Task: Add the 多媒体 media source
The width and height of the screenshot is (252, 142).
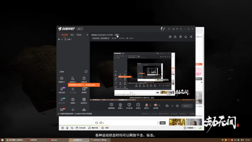Action: [x=138, y=106]
